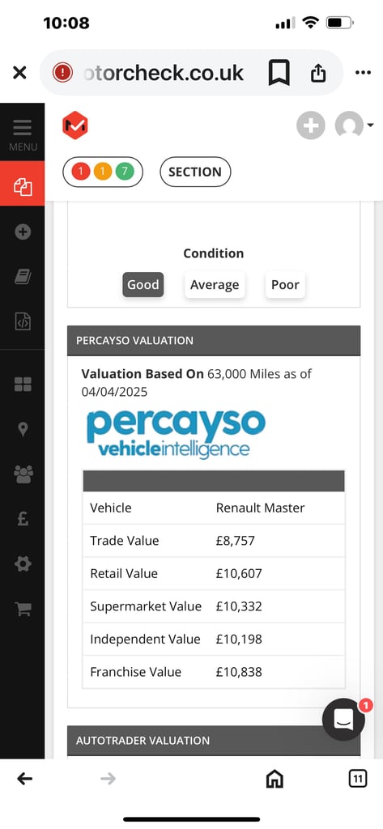Select the Good condition option
This screenshot has width=383, height=829.
click(x=143, y=284)
